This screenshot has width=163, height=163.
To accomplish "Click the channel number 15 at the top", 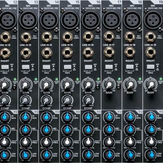I will click(77, 2).
